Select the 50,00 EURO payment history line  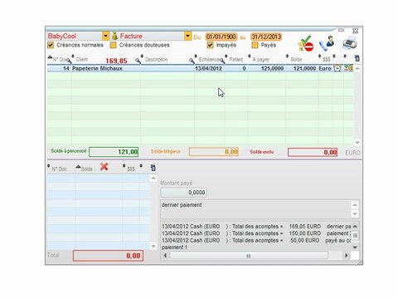(x=255, y=240)
